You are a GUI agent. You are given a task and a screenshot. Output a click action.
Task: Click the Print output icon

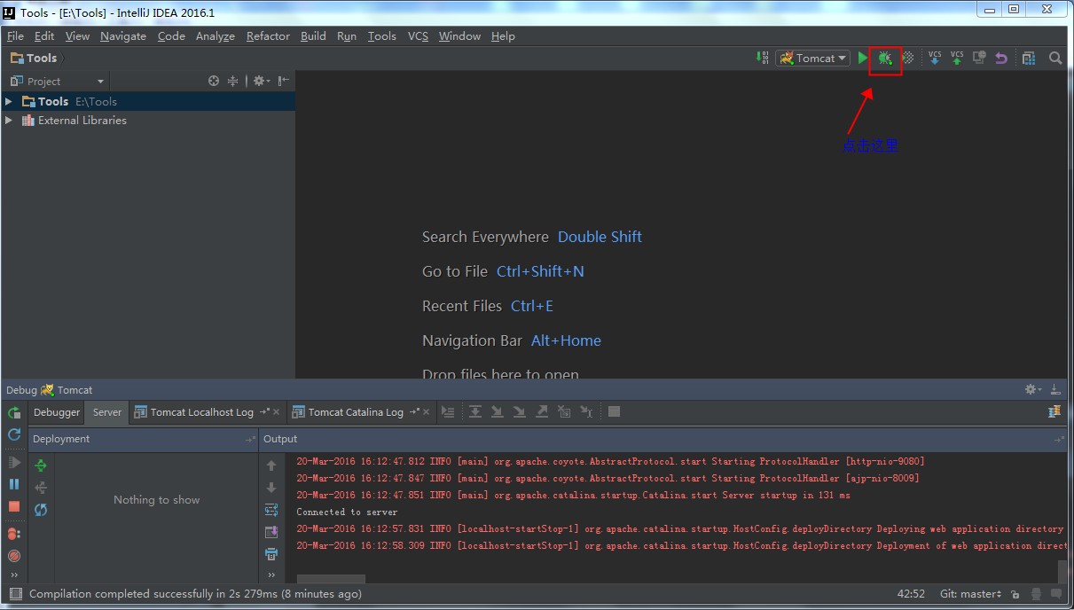click(271, 554)
